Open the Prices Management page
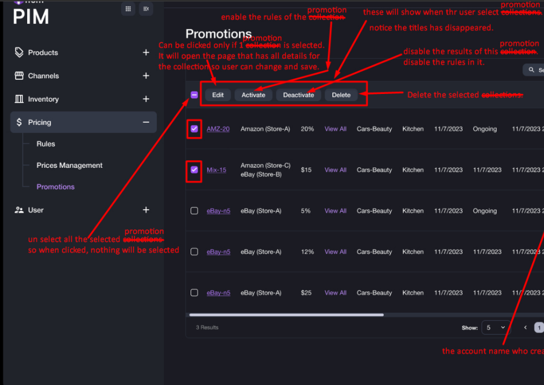544x385 pixels. click(x=69, y=165)
